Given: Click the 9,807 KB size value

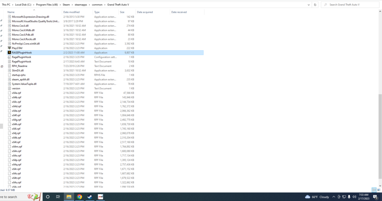Looking at the screenshot, I should click(129, 53).
